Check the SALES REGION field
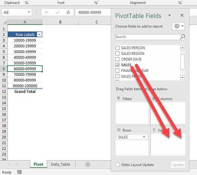The width and height of the screenshot is (197, 175). 117,53
